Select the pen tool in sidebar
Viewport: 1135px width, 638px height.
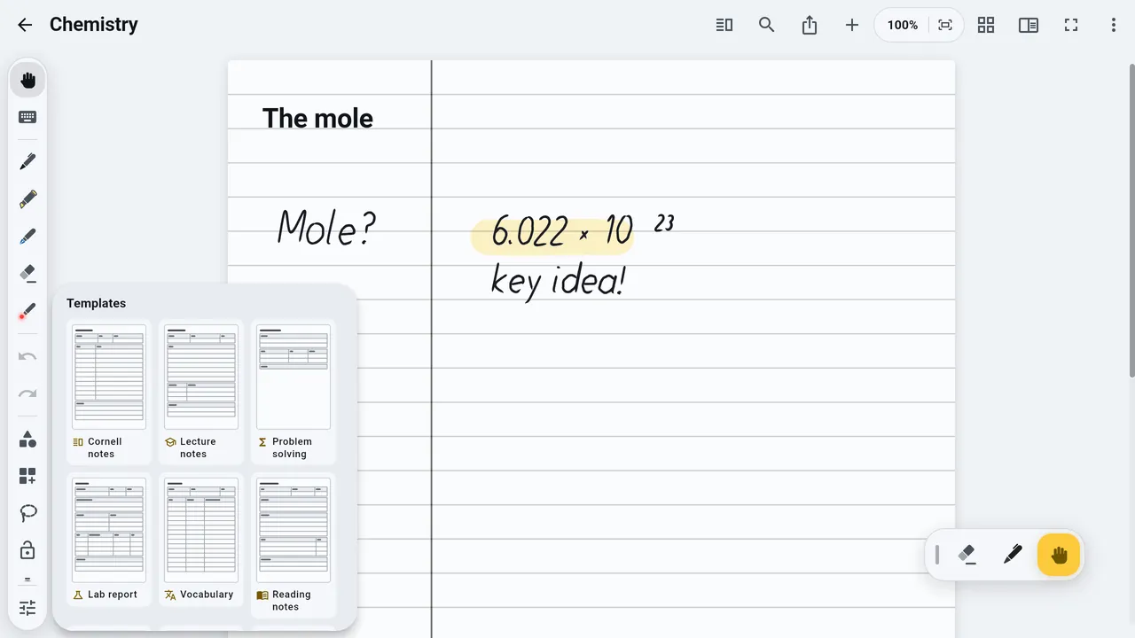click(x=27, y=161)
